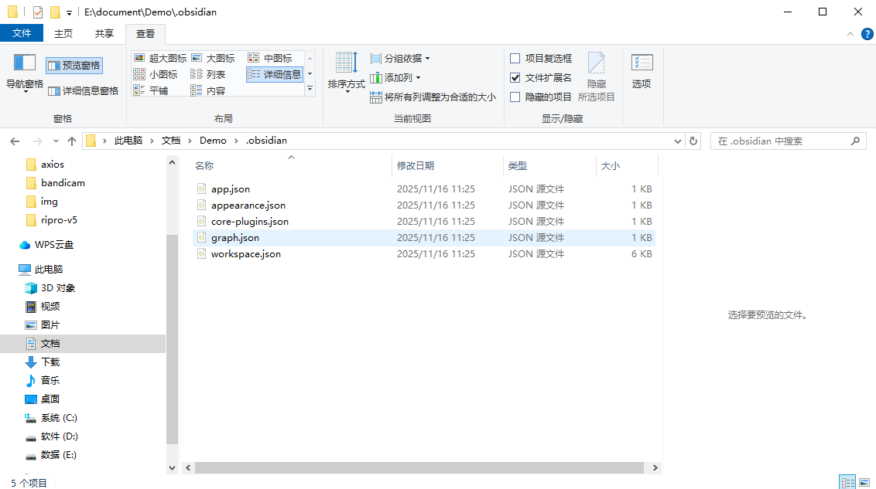Toggle the 隐藏的项目 checkbox
This screenshot has height=489, width=876.
[x=515, y=97]
